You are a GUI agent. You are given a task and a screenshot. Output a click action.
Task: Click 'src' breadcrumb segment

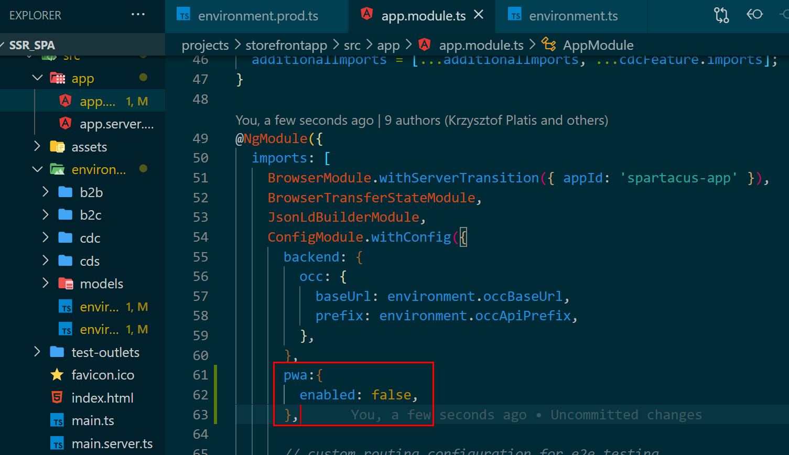(352, 46)
